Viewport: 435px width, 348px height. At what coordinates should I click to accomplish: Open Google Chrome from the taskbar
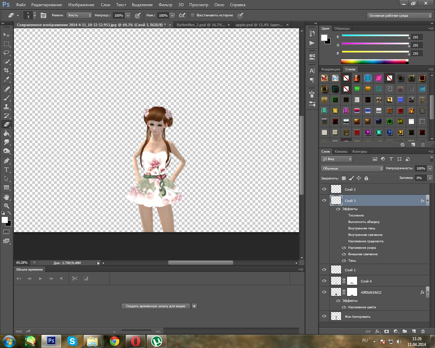(115, 341)
